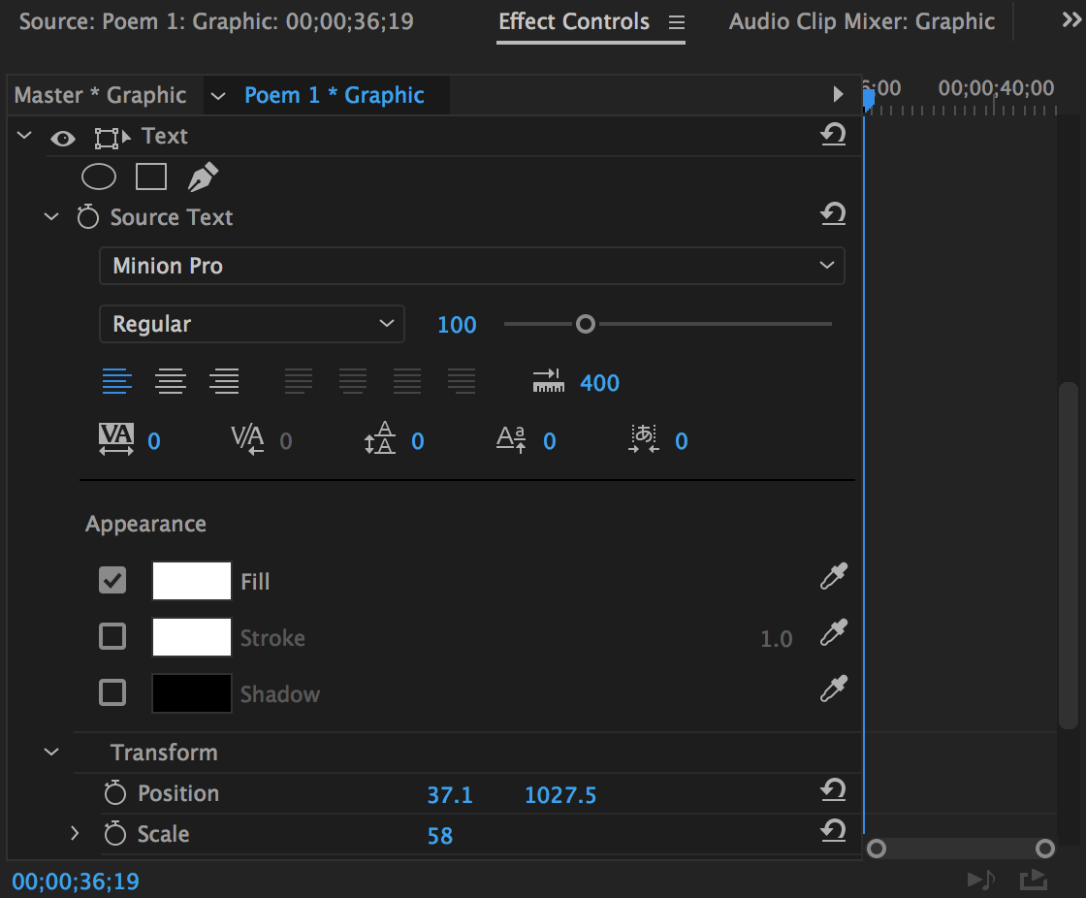The image size is (1086, 898).
Task: Reset the Source Text parameter
Action: (x=833, y=214)
